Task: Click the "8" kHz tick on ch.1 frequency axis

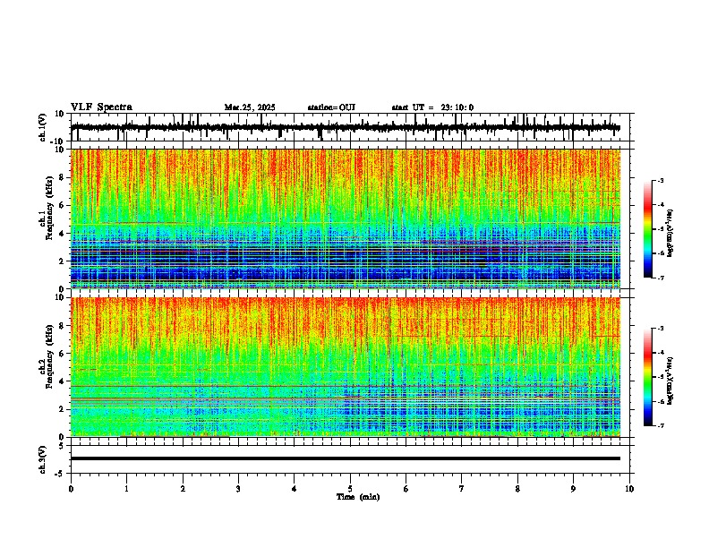Action: point(62,177)
